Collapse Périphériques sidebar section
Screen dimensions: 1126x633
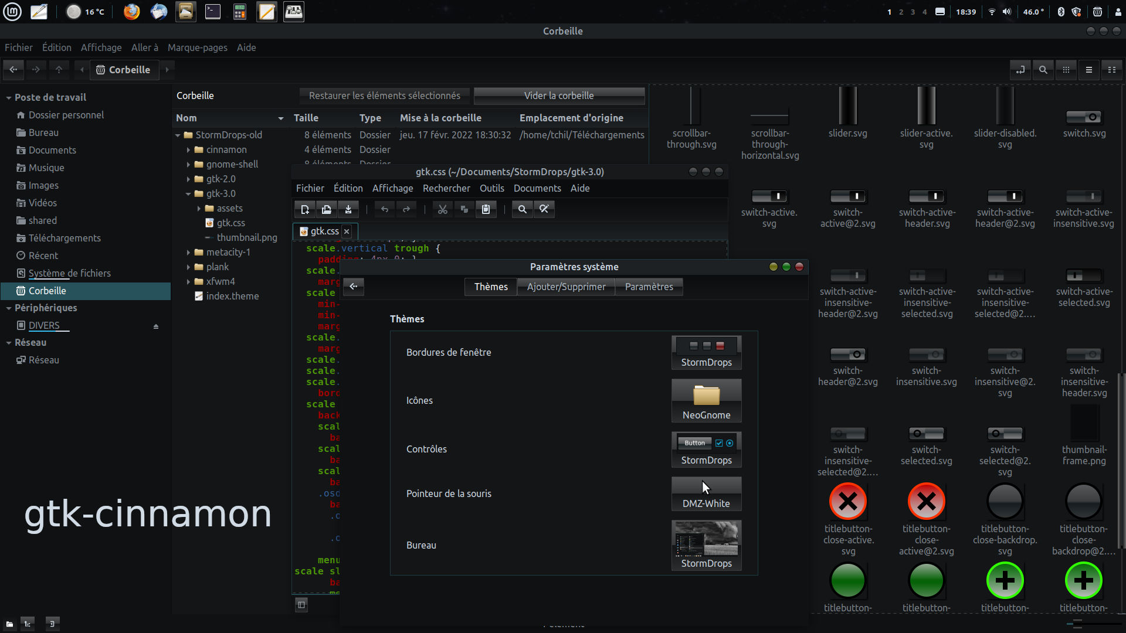coord(9,308)
